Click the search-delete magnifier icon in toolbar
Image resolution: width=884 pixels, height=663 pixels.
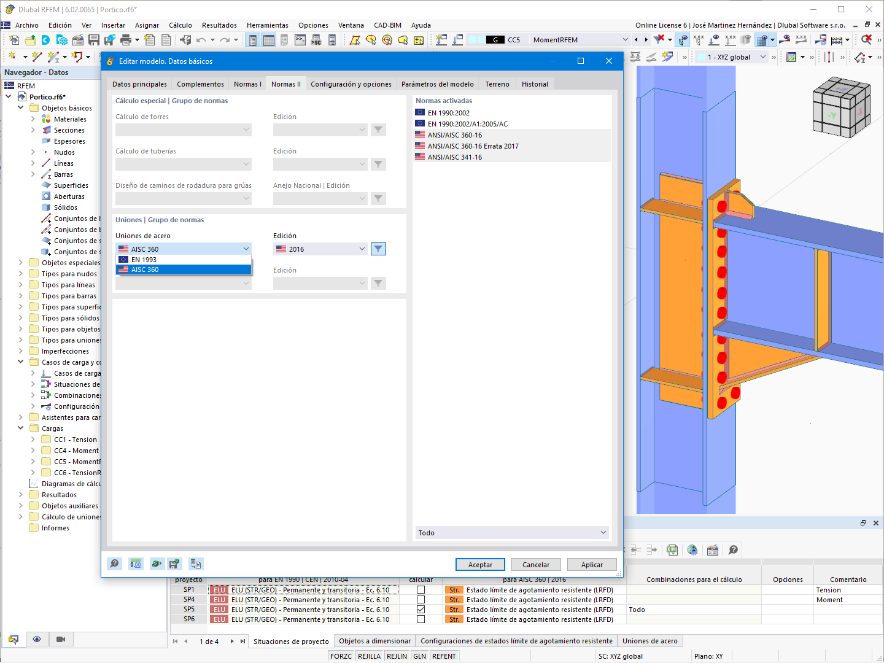[866, 40]
